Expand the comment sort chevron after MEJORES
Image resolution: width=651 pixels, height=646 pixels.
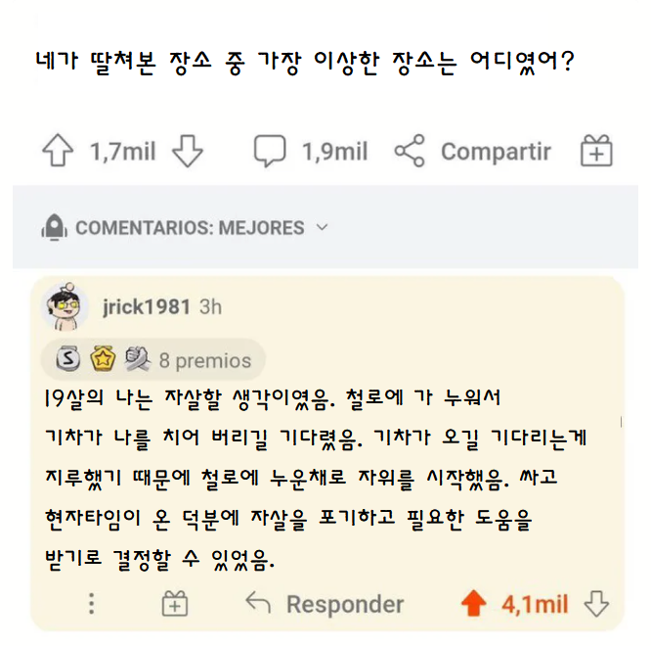coord(323,227)
